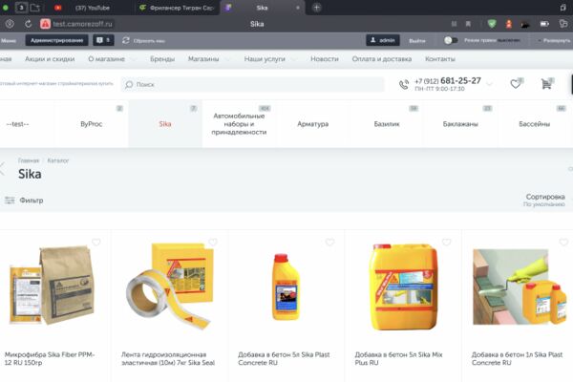Viewport: 573px width, 382px height.
Task: Toggle the edit mode switch
Action: point(451,40)
